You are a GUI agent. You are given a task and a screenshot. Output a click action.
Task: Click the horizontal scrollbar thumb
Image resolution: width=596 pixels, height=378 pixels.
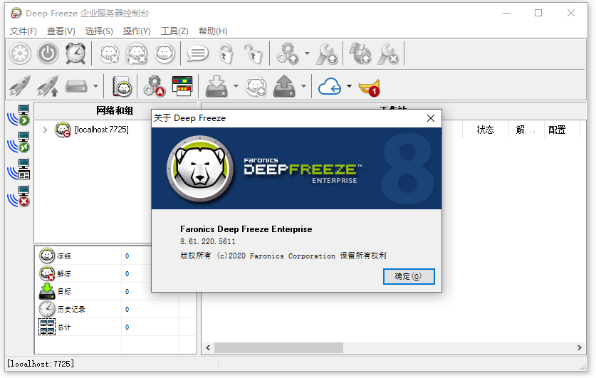[278, 347]
